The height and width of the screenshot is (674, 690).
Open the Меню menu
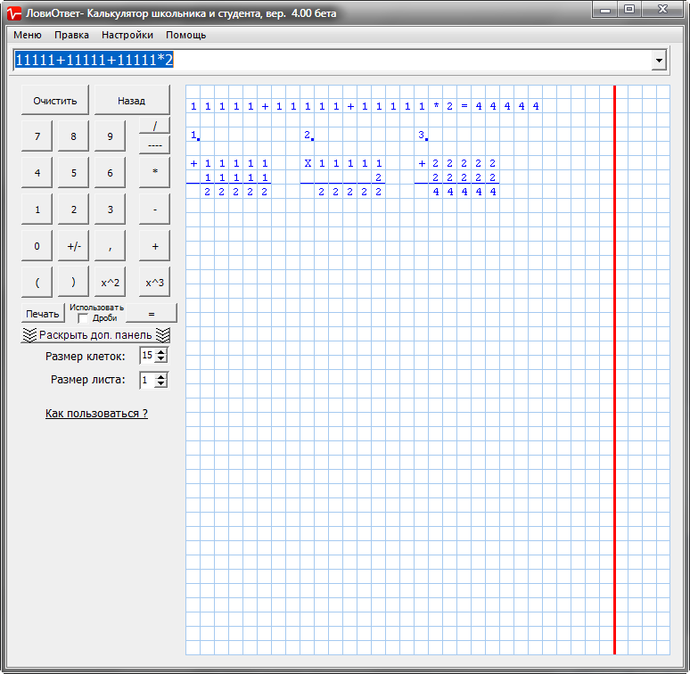(x=28, y=36)
